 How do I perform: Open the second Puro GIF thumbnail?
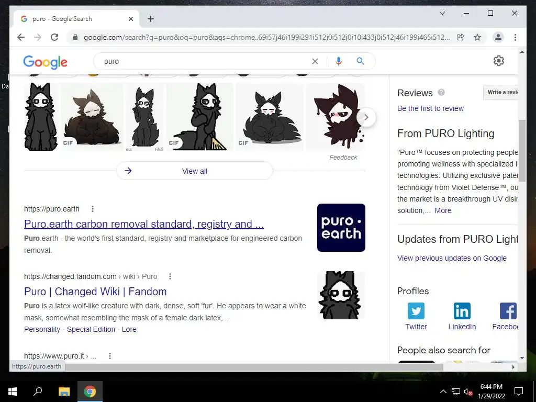click(92, 117)
